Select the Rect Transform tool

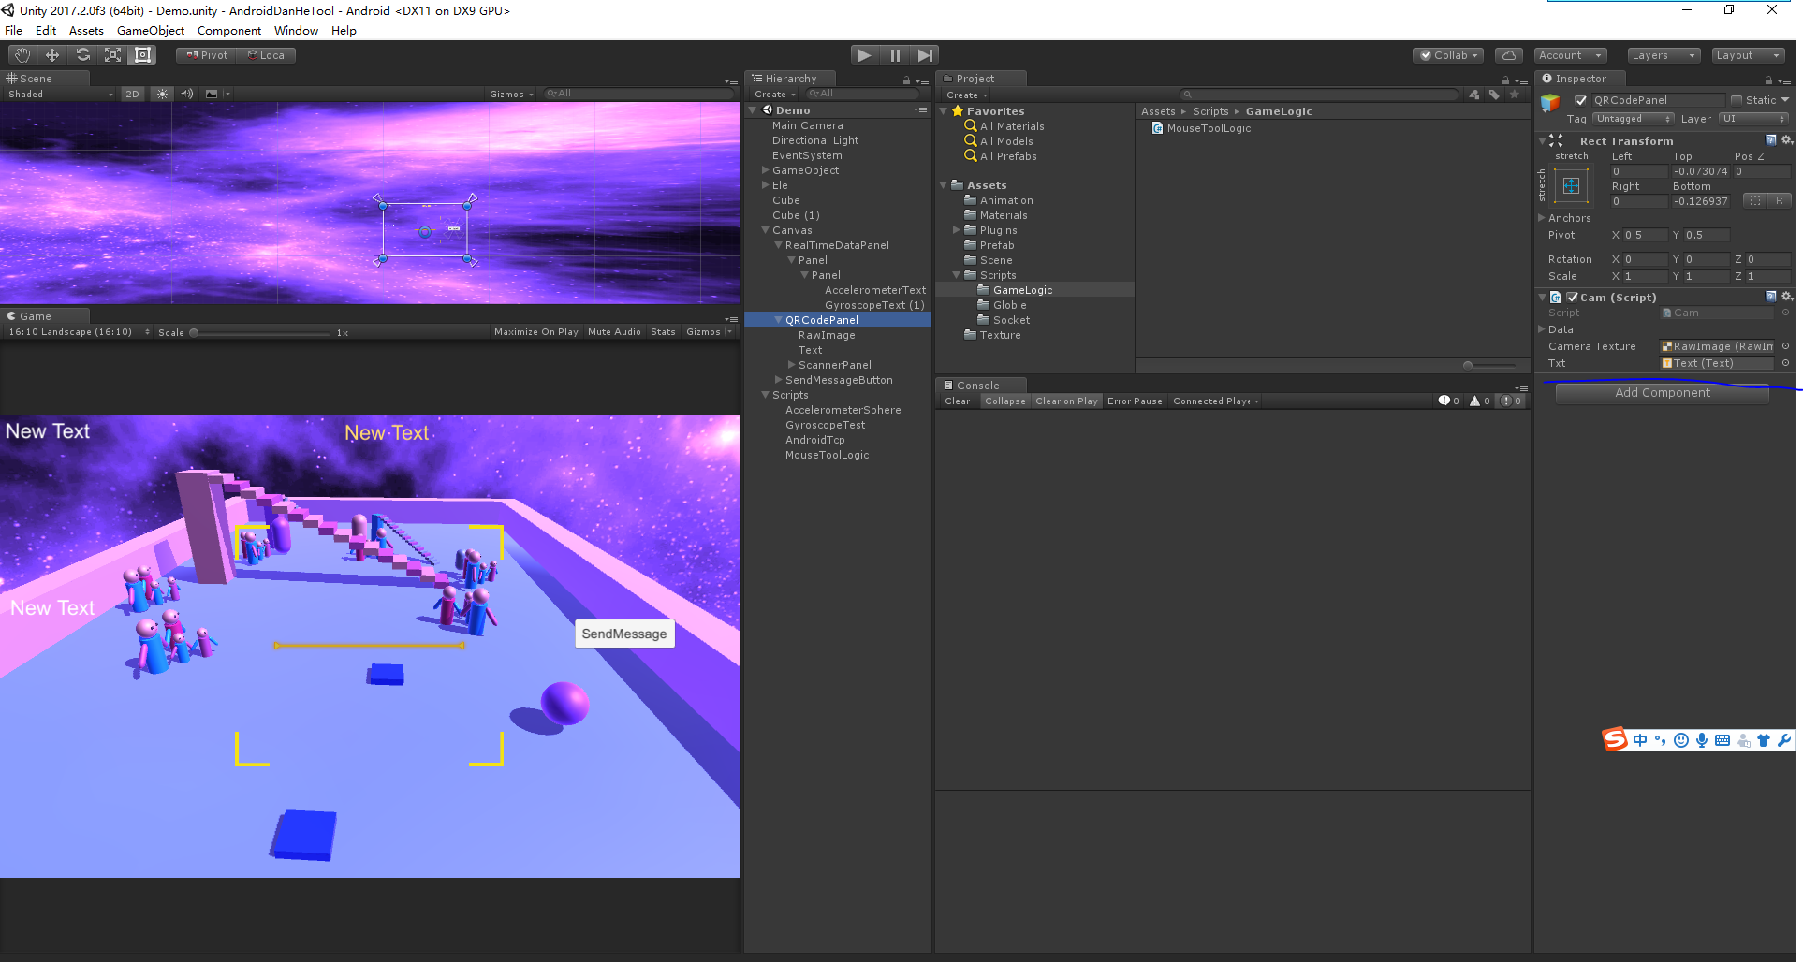click(142, 55)
